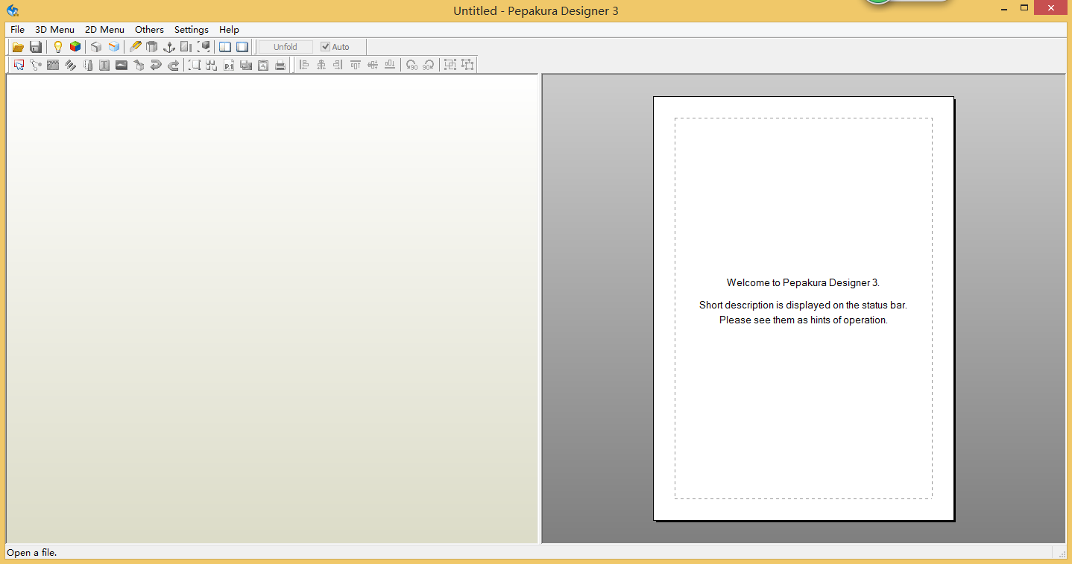Image resolution: width=1072 pixels, height=564 pixels.
Task: Click the blank paper page in 2D view
Action: pyautogui.click(x=804, y=308)
